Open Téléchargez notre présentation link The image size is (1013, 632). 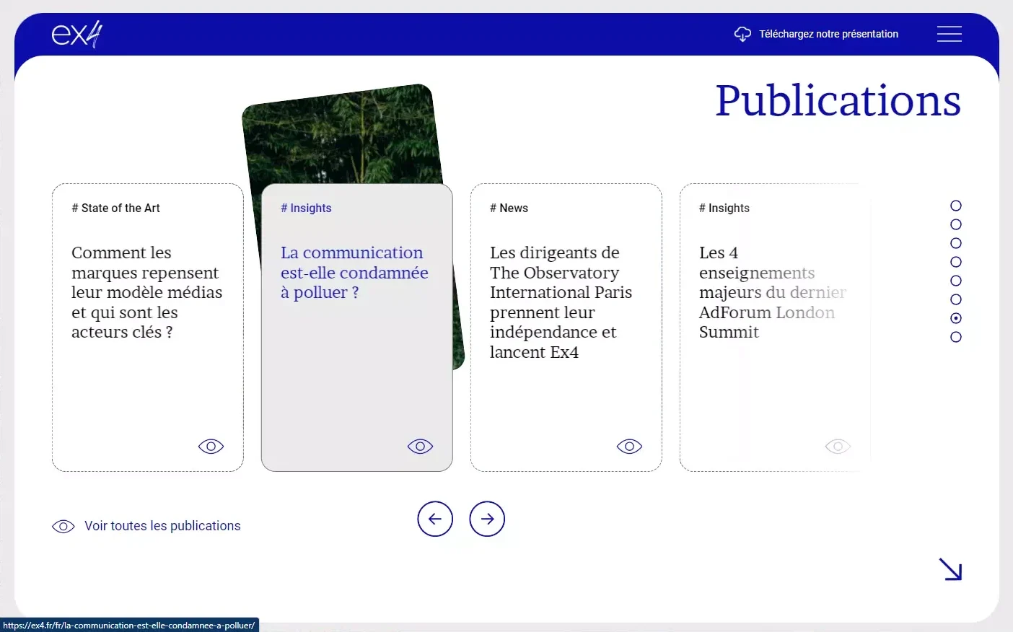[828, 34]
